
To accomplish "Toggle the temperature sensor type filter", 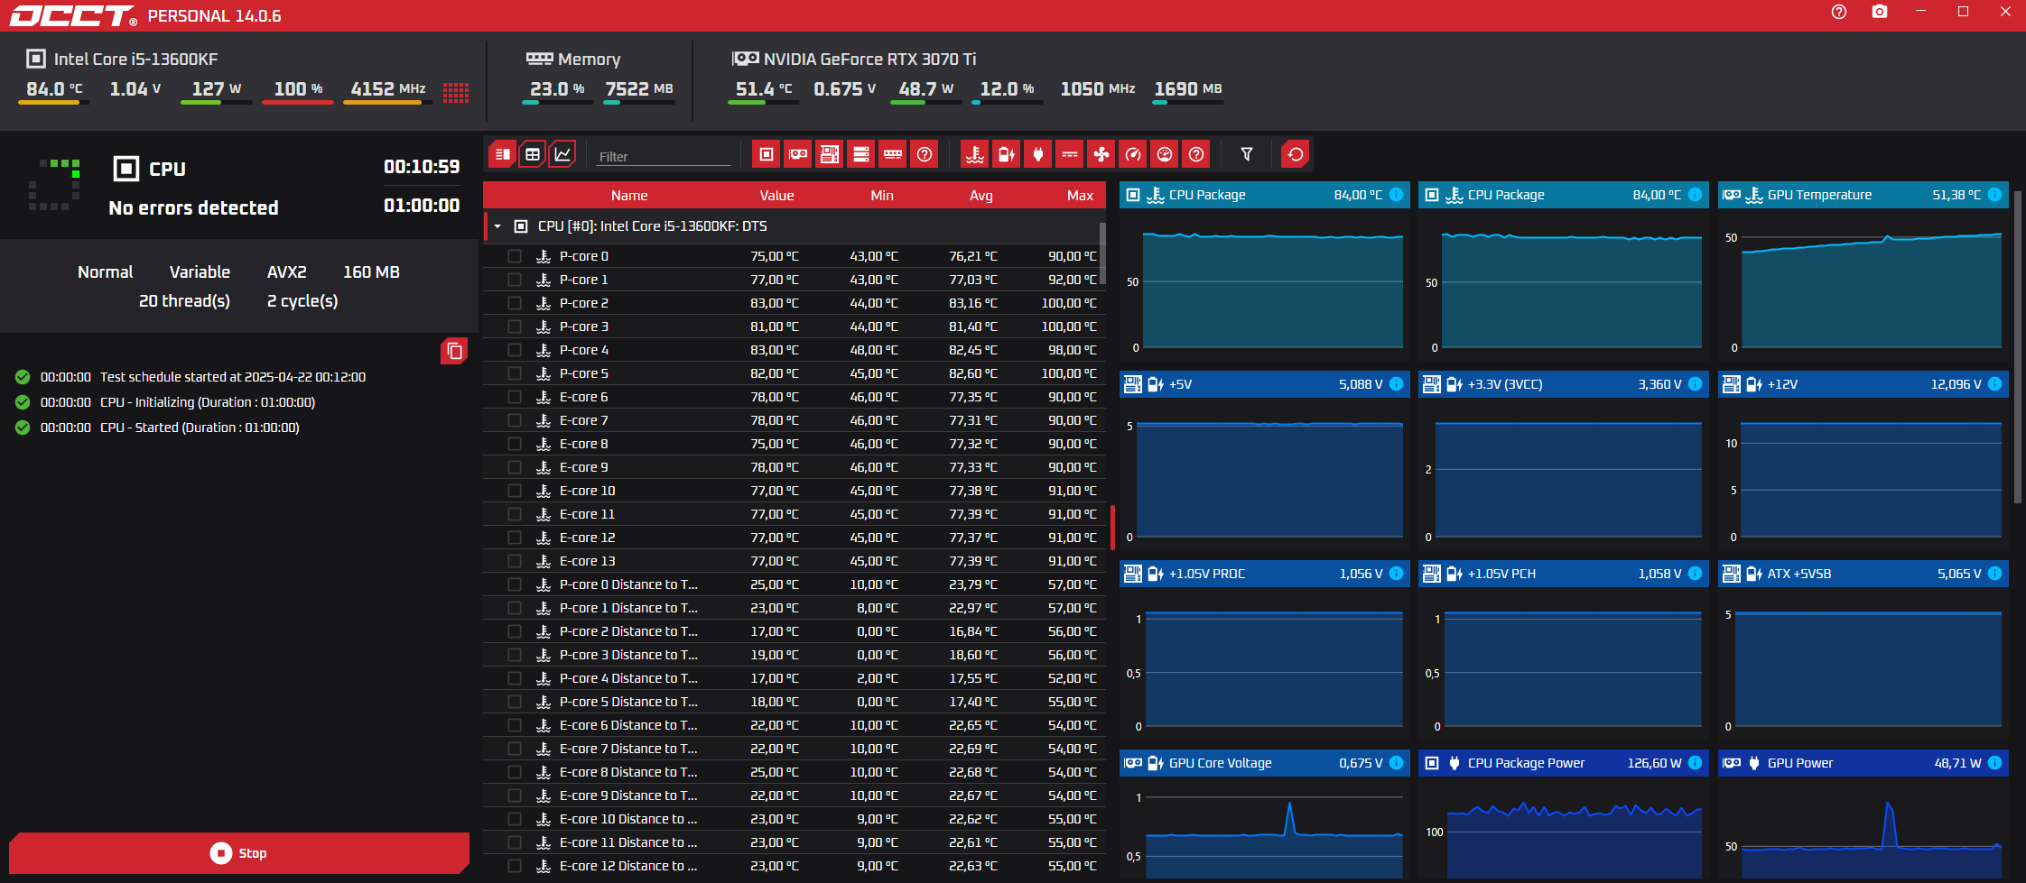I will pyautogui.click(x=975, y=154).
